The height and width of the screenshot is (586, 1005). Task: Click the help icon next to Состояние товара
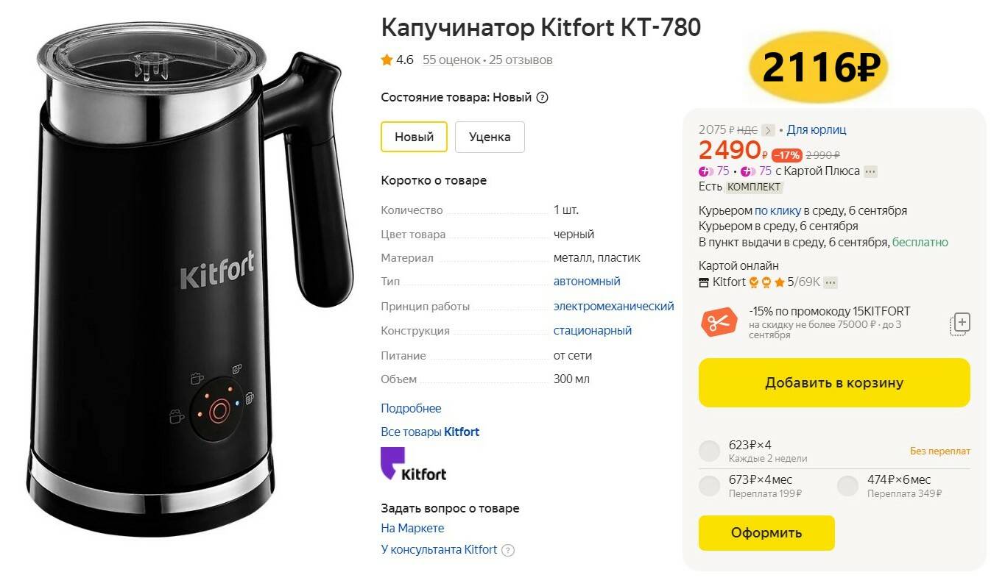[542, 98]
